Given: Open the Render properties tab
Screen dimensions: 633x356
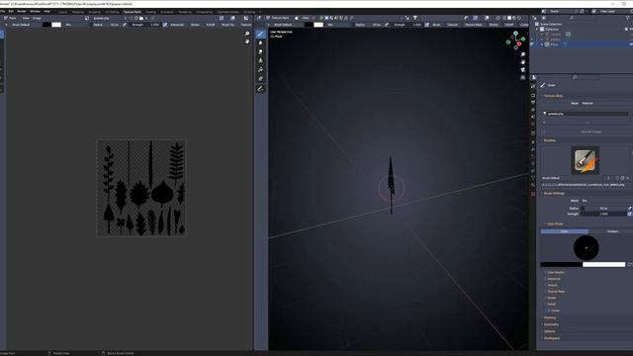Looking at the screenshot, I should pos(533,95).
